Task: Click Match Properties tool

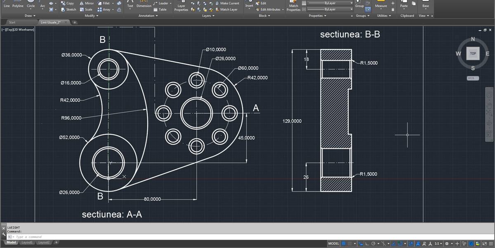Action: click(294, 6)
